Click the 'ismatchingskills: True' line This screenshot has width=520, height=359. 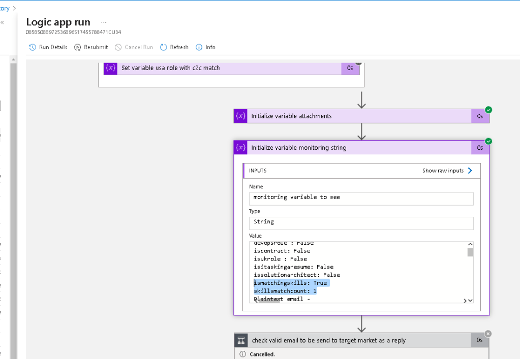tap(291, 283)
